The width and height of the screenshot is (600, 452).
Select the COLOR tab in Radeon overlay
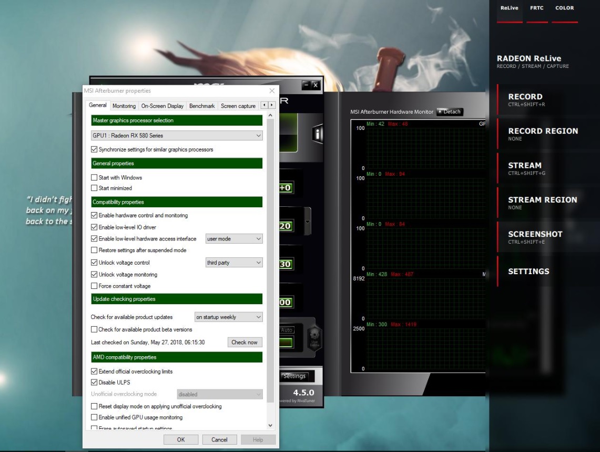click(565, 12)
